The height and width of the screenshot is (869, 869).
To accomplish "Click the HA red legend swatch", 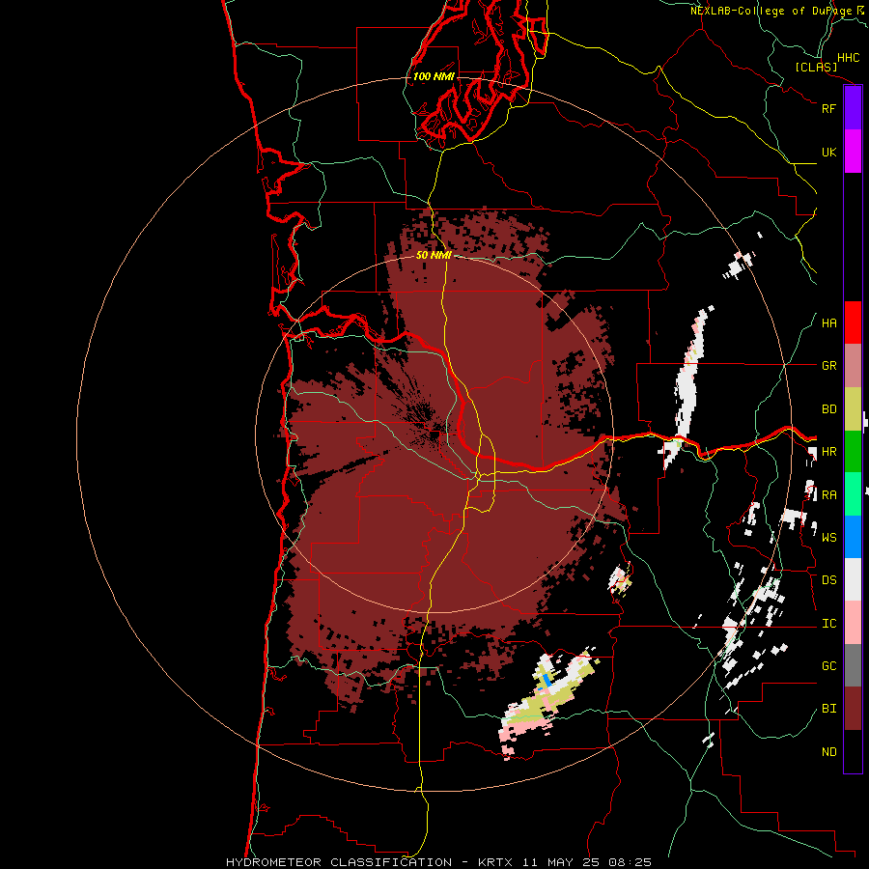I will [853, 322].
